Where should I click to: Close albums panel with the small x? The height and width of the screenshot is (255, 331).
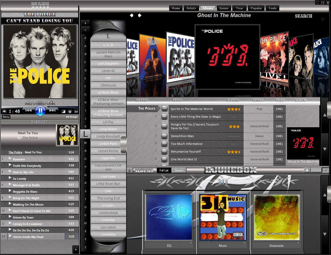pyautogui.click(x=326, y=170)
